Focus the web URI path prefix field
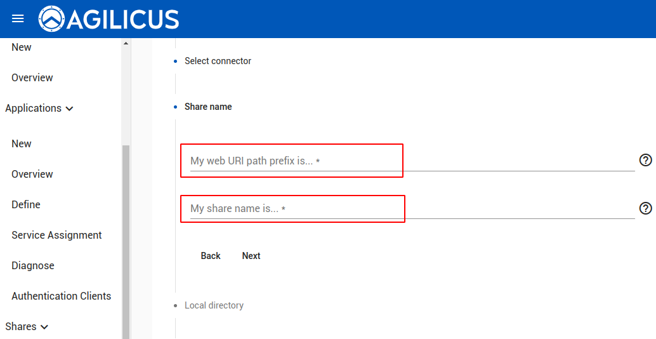Viewport: 656px width, 339px height. click(x=406, y=161)
